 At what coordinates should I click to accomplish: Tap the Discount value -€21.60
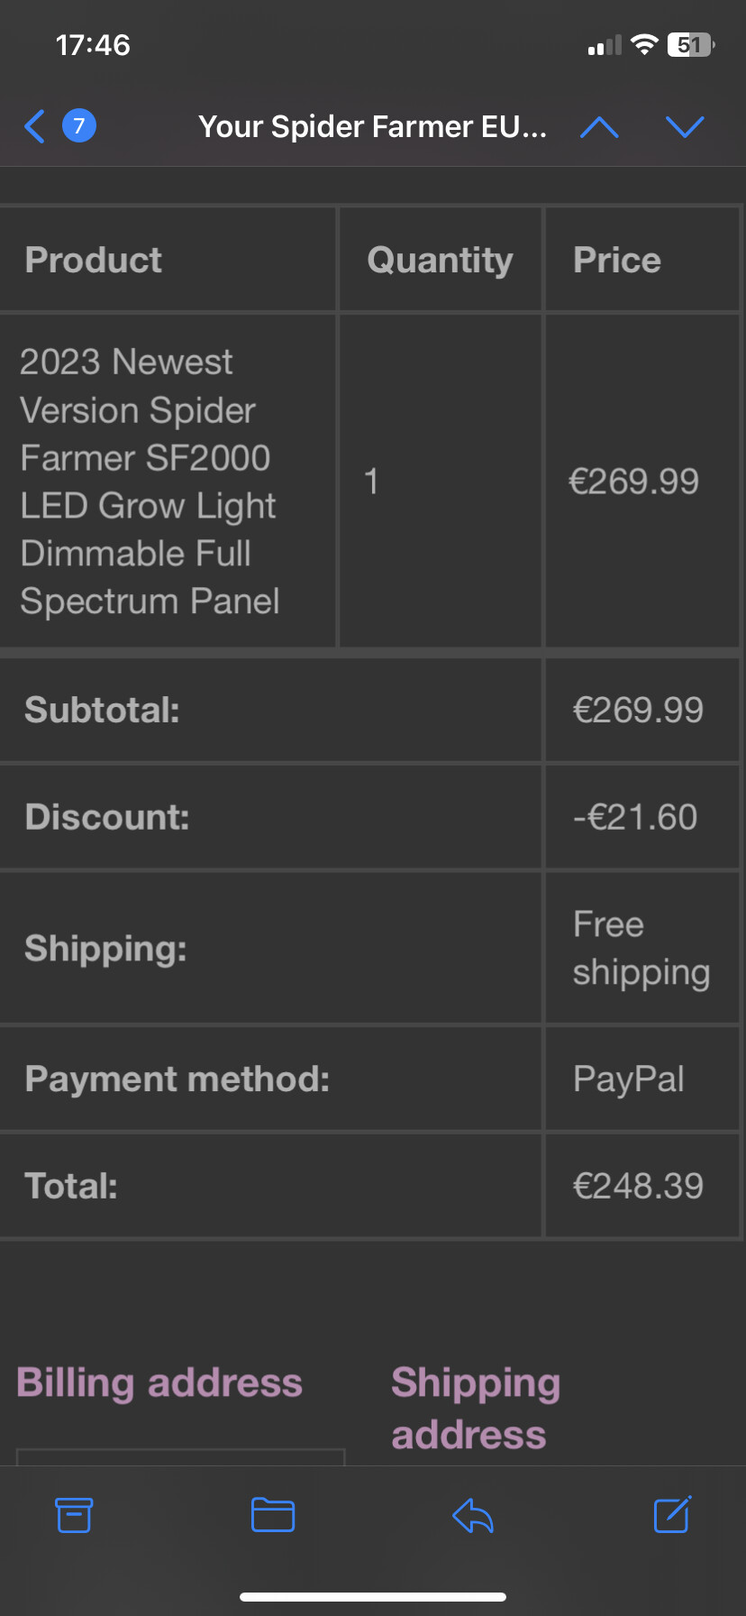[635, 817]
